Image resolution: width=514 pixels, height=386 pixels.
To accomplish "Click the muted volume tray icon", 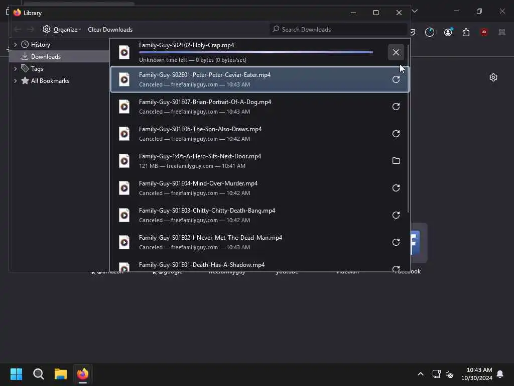I will (x=449, y=374).
